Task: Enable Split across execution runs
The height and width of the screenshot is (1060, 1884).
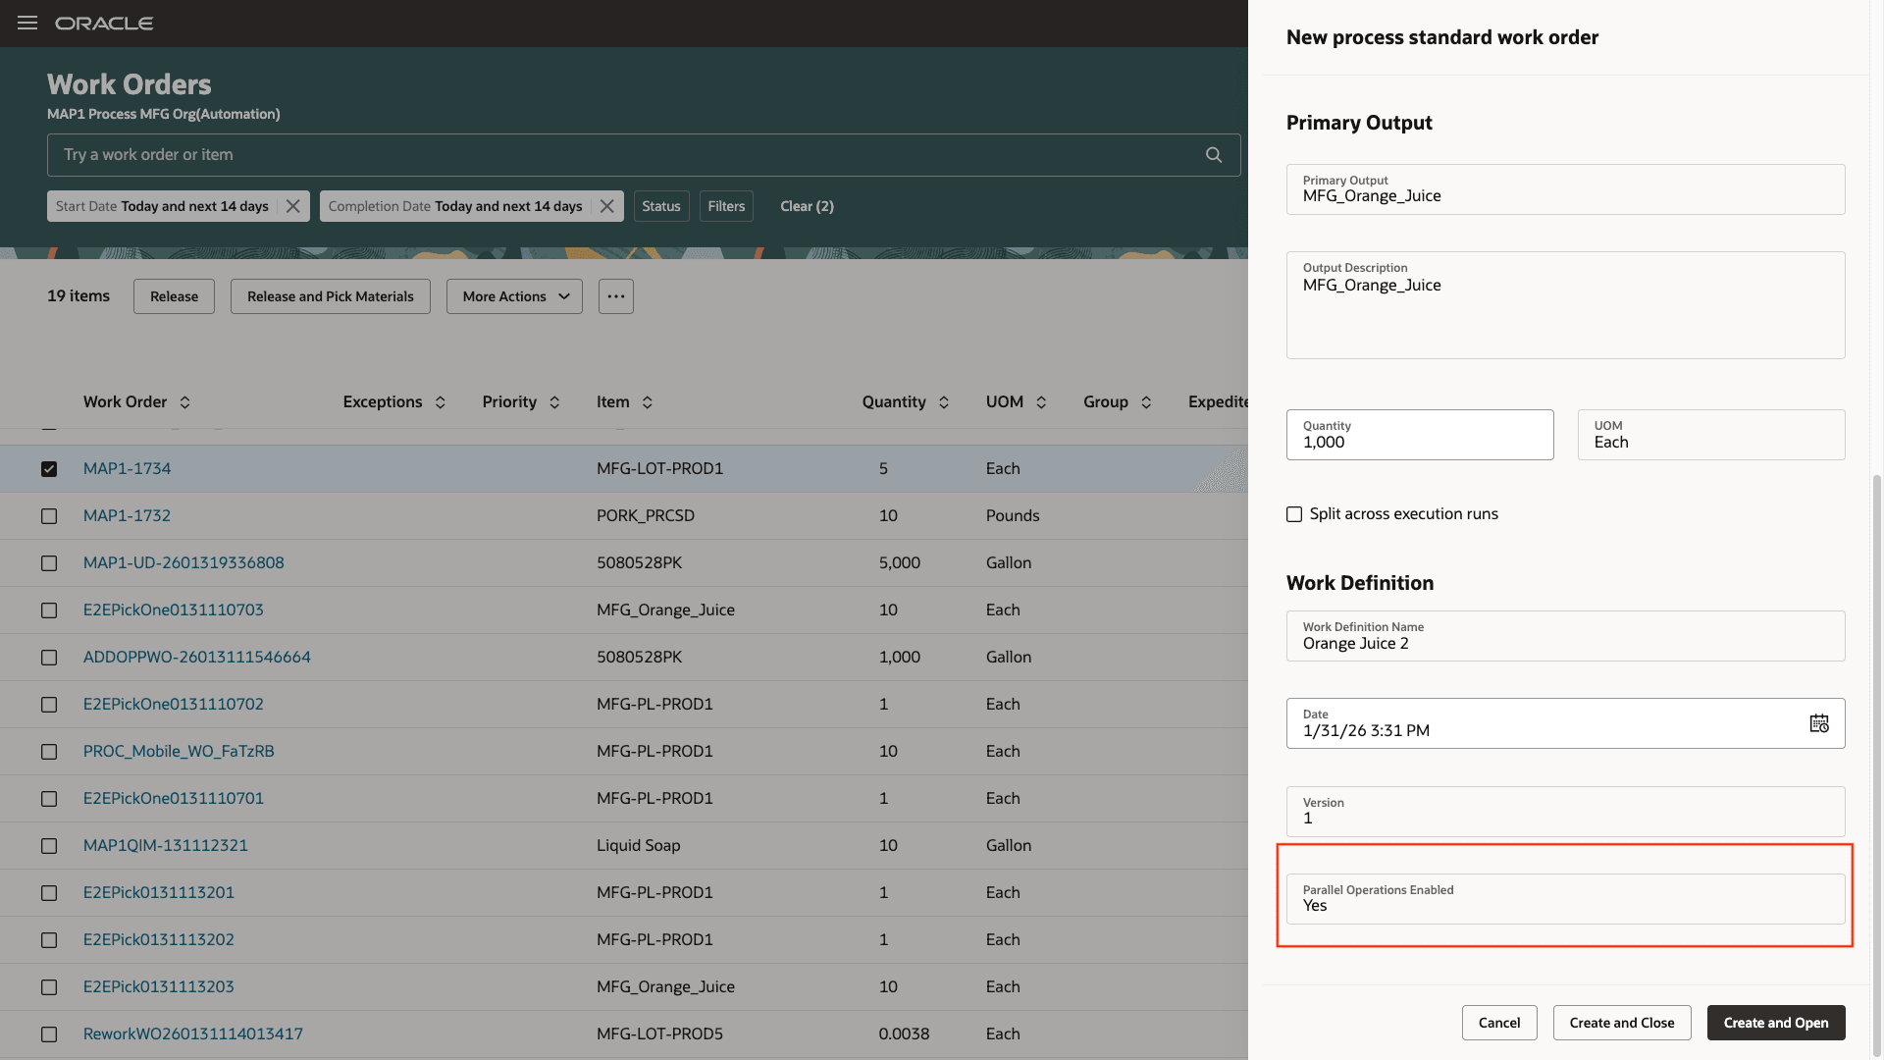Action: (x=1293, y=513)
